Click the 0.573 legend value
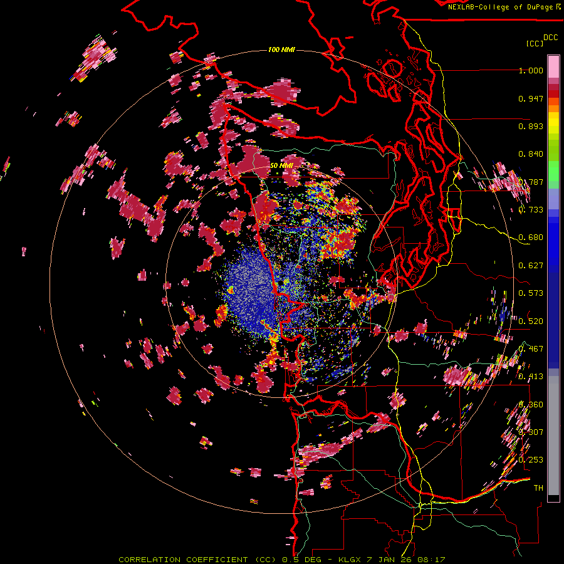The image size is (564, 564). click(531, 293)
